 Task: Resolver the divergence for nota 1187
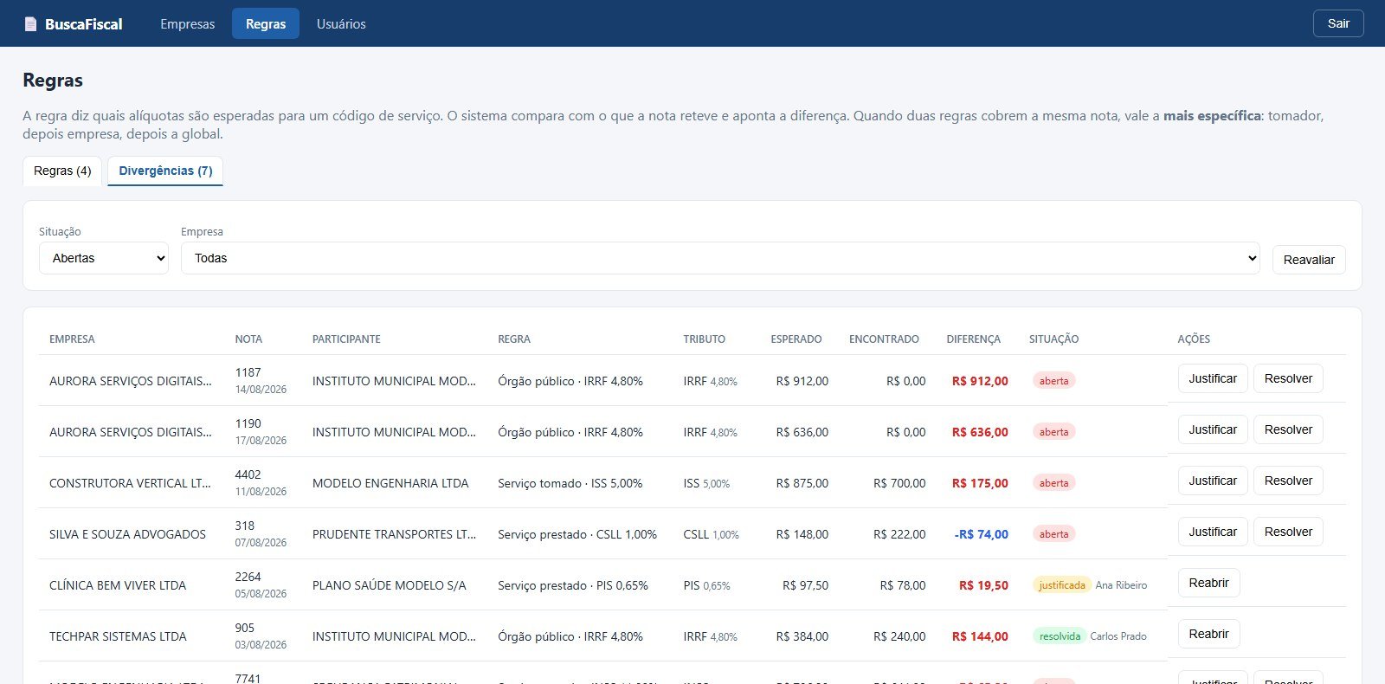tap(1288, 378)
